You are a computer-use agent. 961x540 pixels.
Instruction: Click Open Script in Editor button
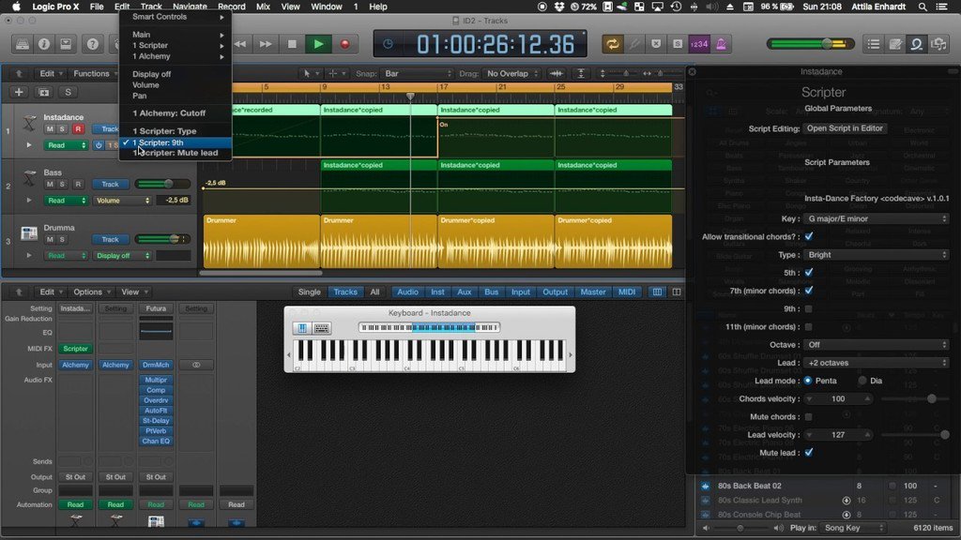845,128
